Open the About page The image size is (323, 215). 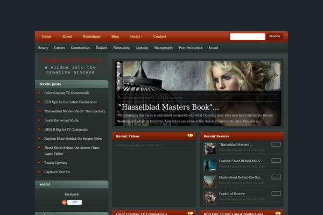[67, 37]
